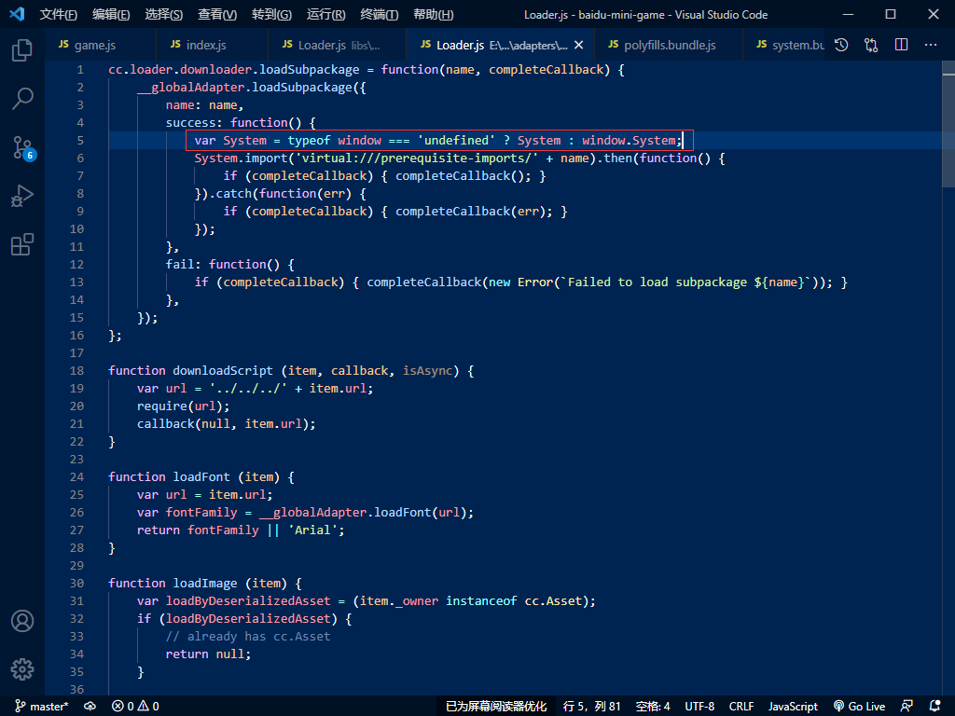Viewport: 955px width, 716px height.
Task: Open the Search view in activity bar
Action: [x=22, y=98]
